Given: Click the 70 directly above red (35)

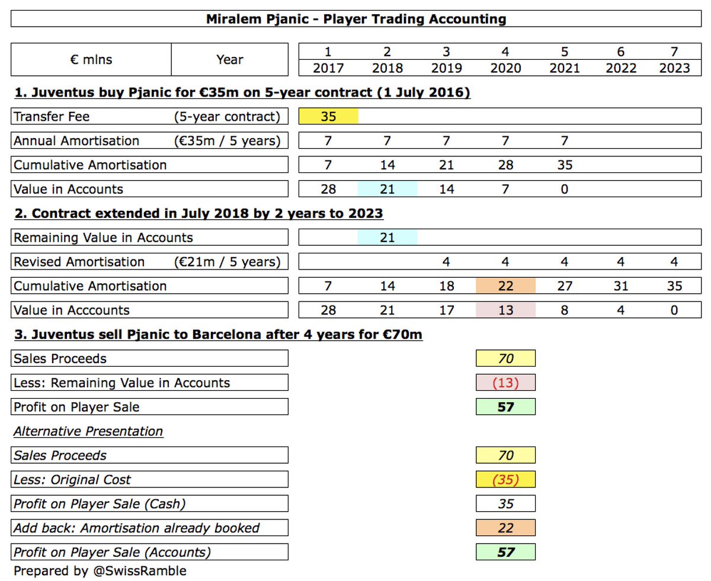Looking at the screenshot, I should pos(505,455).
